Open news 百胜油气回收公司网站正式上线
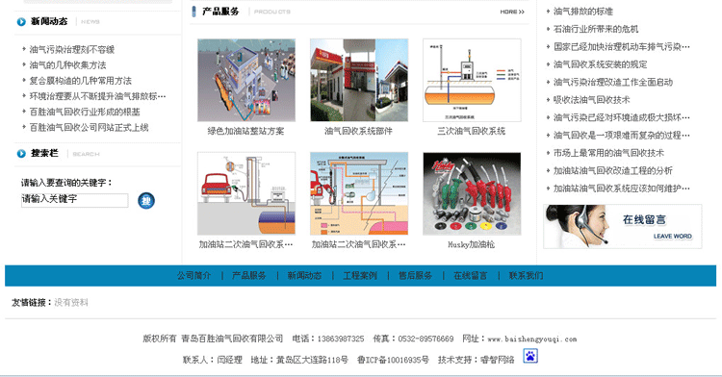 click(x=89, y=127)
